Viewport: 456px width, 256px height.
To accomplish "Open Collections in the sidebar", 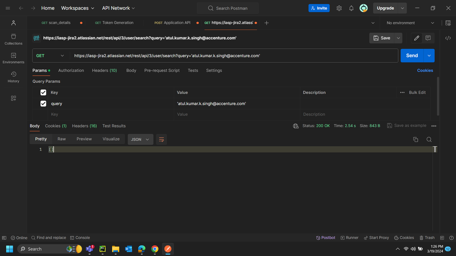I will pyautogui.click(x=13, y=39).
